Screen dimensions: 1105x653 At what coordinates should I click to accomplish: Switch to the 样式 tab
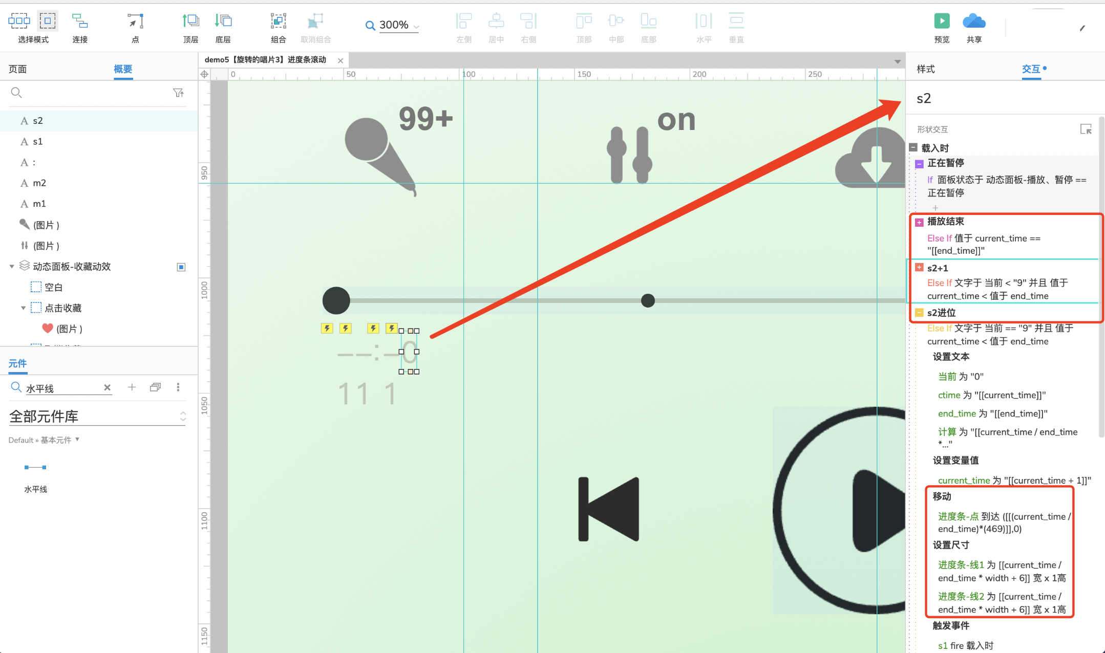tap(925, 69)
